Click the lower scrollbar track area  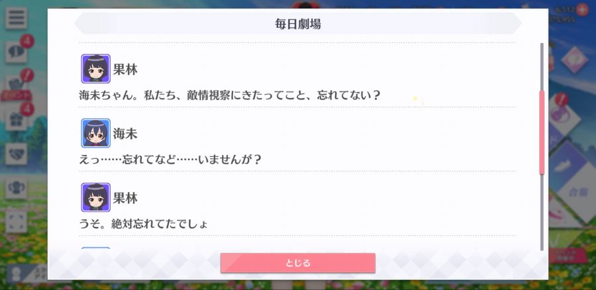[x=542, y=213]
